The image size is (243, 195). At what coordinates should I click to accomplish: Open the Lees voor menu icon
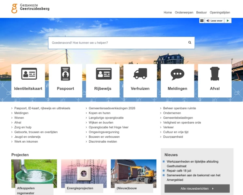(x=202, y=21)
